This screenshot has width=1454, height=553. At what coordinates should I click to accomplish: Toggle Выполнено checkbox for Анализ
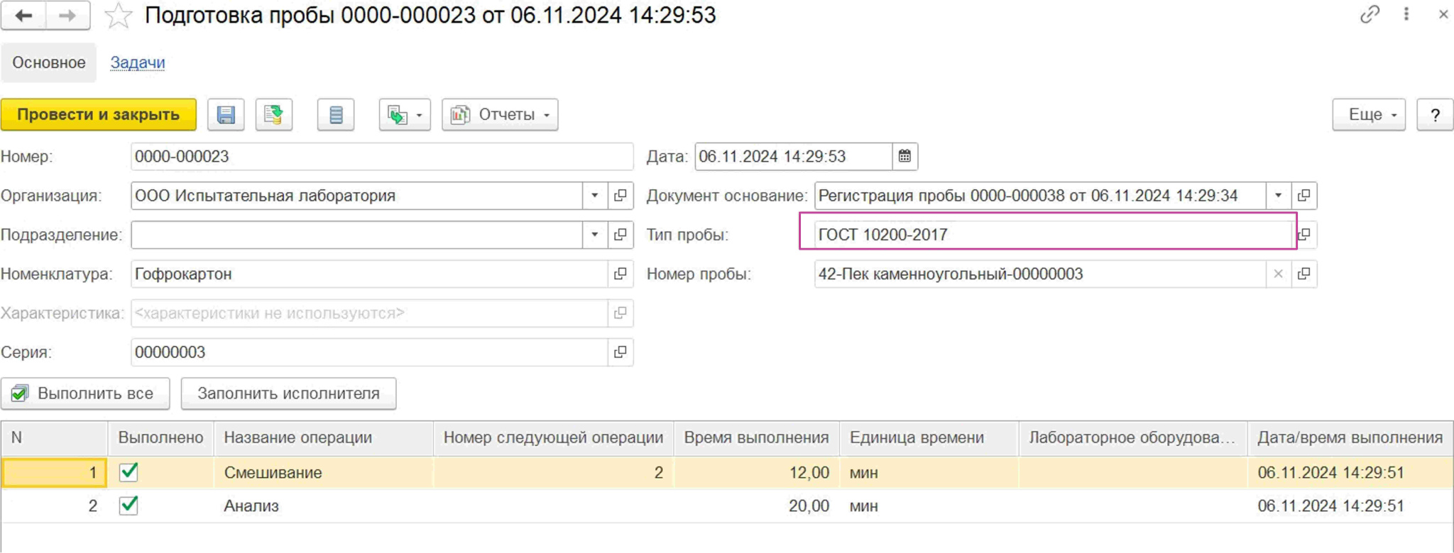(129, 505)
